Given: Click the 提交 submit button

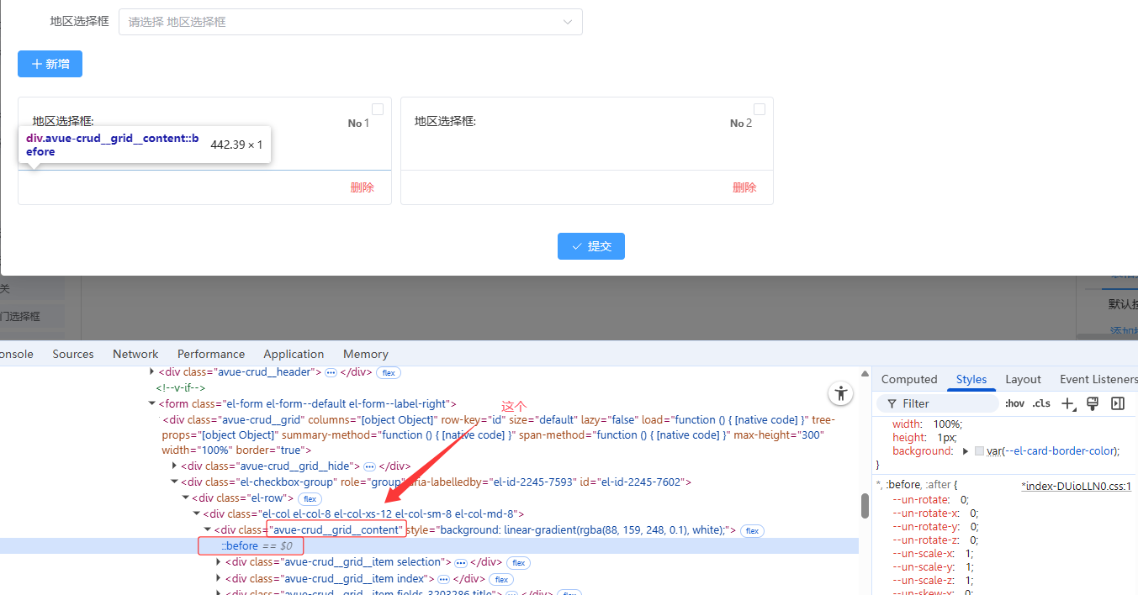Looking at the screenshot, I should click(x=590, y=246).
